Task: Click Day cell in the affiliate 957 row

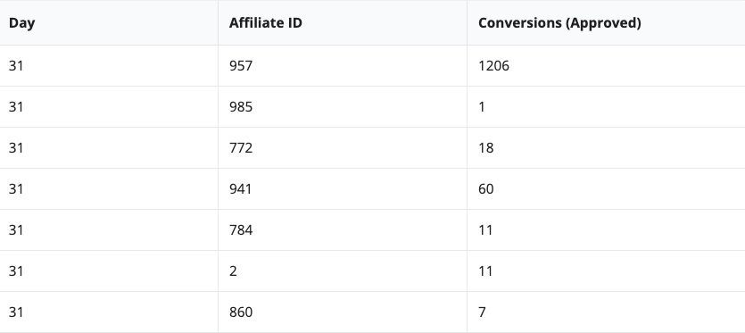Action: point(109,66)
